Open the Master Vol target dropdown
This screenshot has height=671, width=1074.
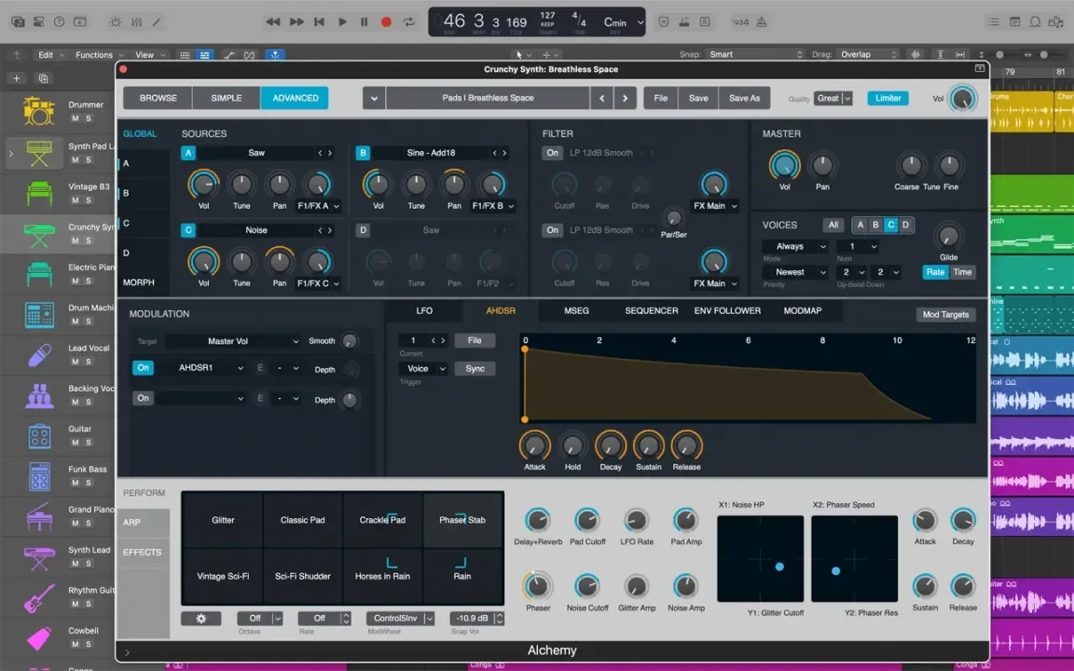pyautogui.click(x=233, y=341)
